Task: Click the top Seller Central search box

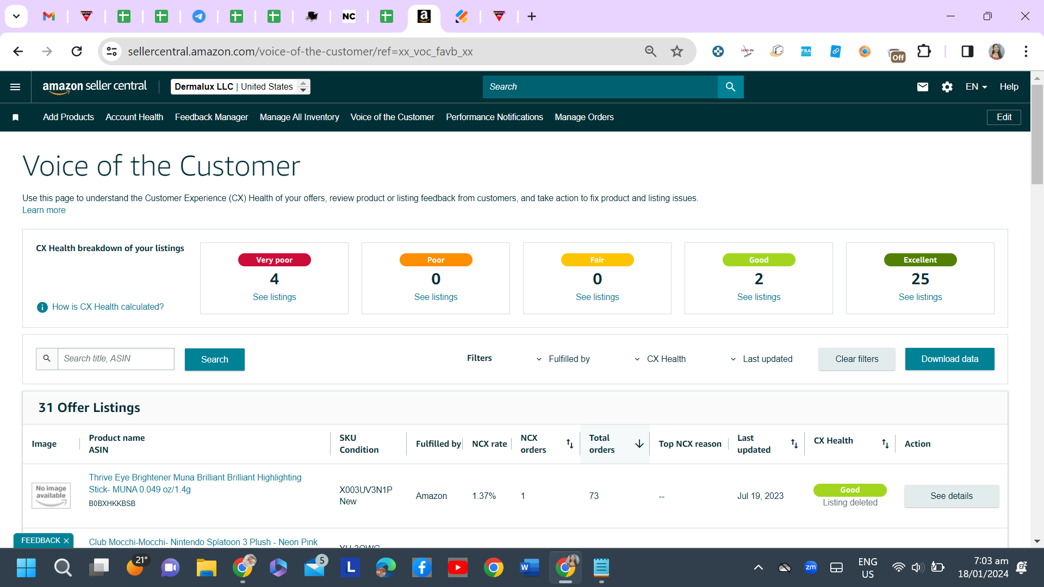Action: [600, 87]
